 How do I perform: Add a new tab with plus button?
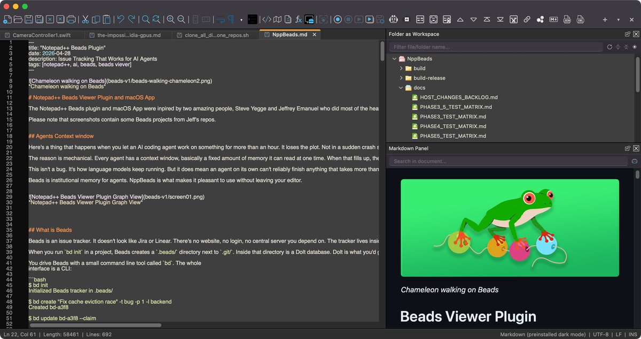click(605, 20)
